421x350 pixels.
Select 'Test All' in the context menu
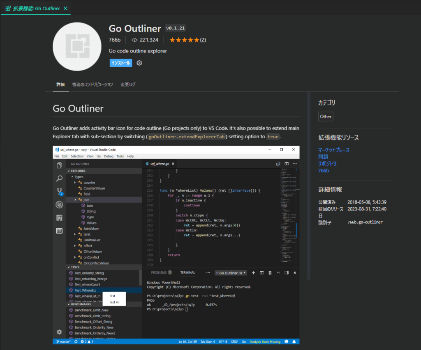click(x=114, y=301)
